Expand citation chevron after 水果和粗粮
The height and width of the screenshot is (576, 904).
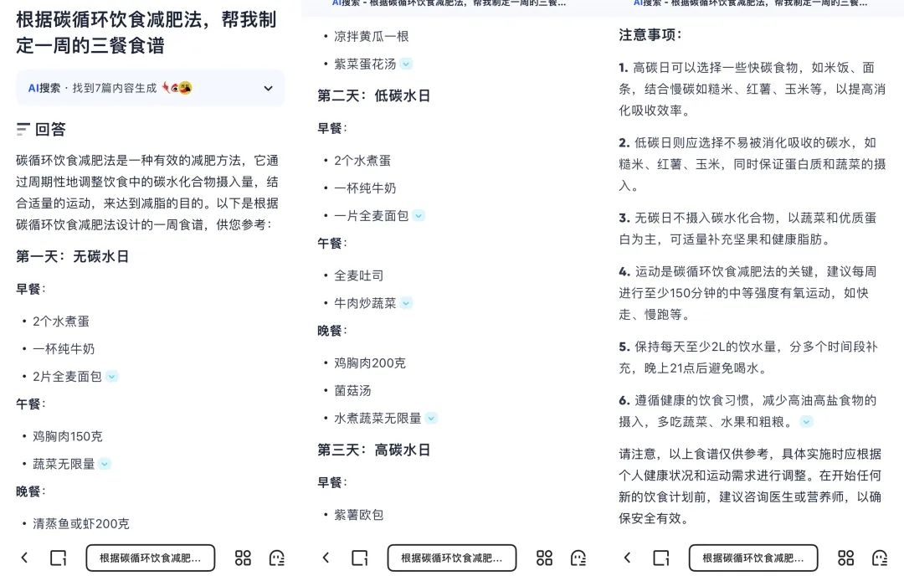coord(807,422)
